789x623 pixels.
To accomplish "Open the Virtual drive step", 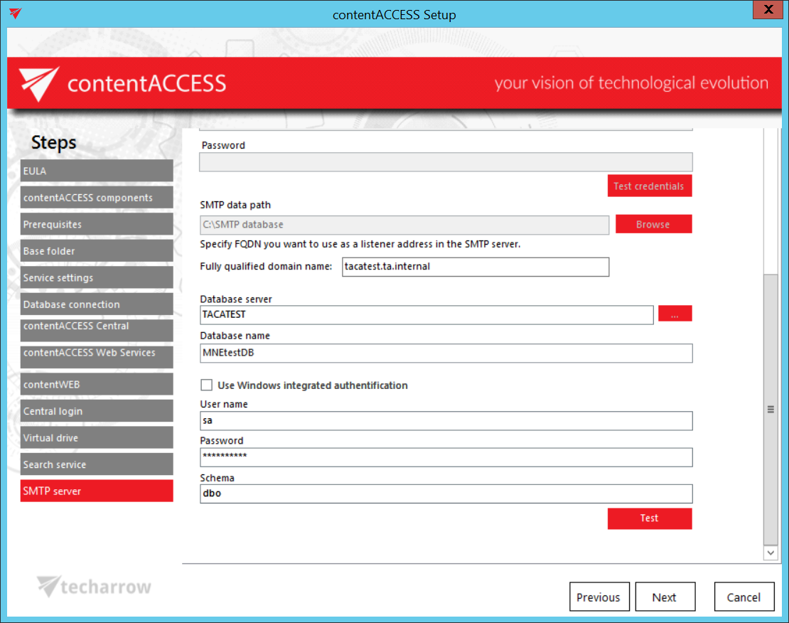I will pos(97,437).
